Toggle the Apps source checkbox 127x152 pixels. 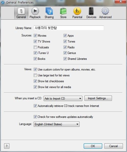(65, 36)
